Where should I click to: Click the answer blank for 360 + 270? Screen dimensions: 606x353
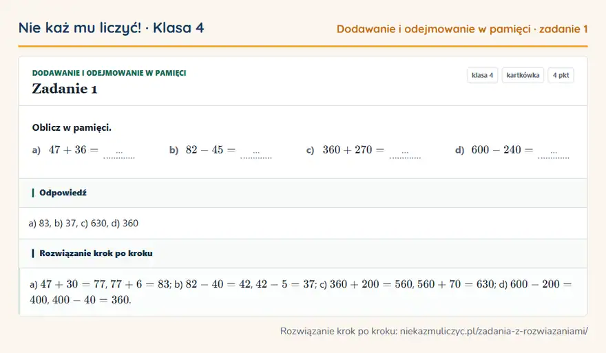pos(405,153)
